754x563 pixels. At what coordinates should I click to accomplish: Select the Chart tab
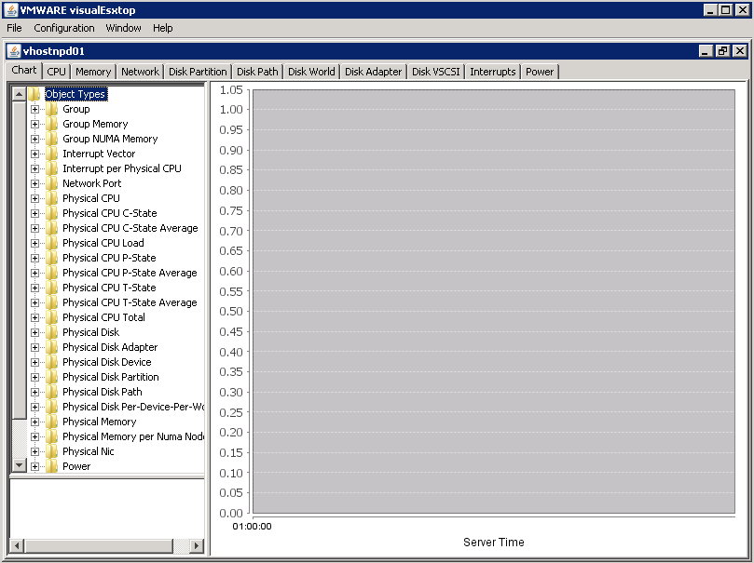click(24, 70)
